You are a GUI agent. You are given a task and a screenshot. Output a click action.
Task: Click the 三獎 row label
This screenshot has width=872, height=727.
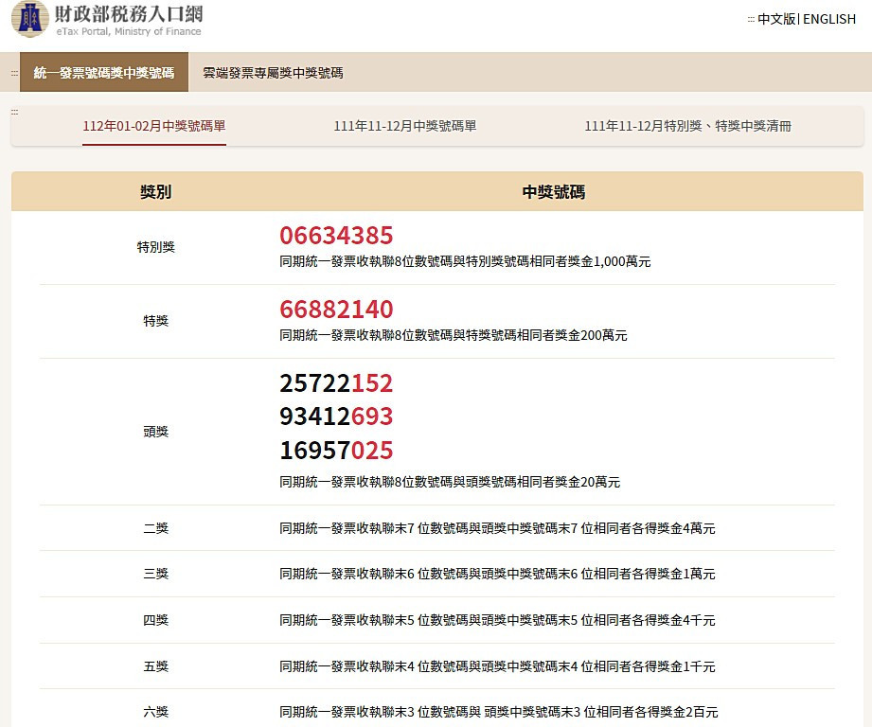(x=155, y=574)
